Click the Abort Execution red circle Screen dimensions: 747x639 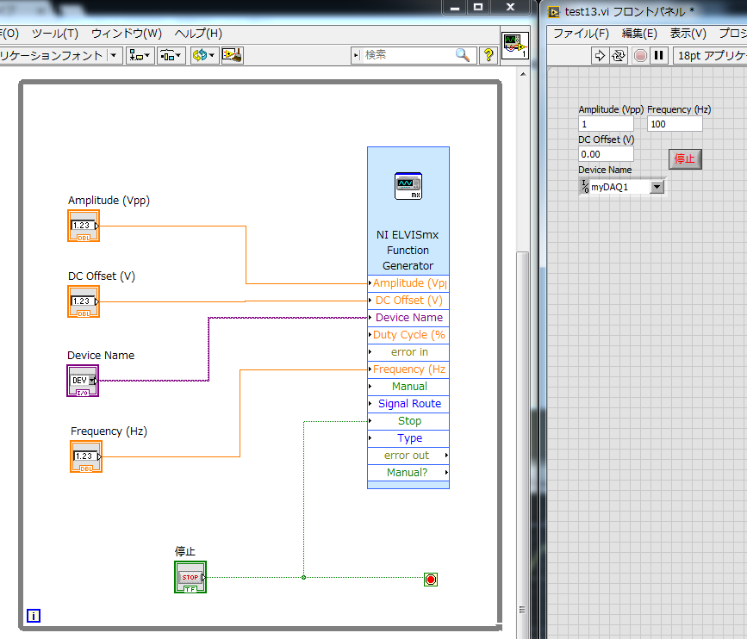tap(641, 56)
